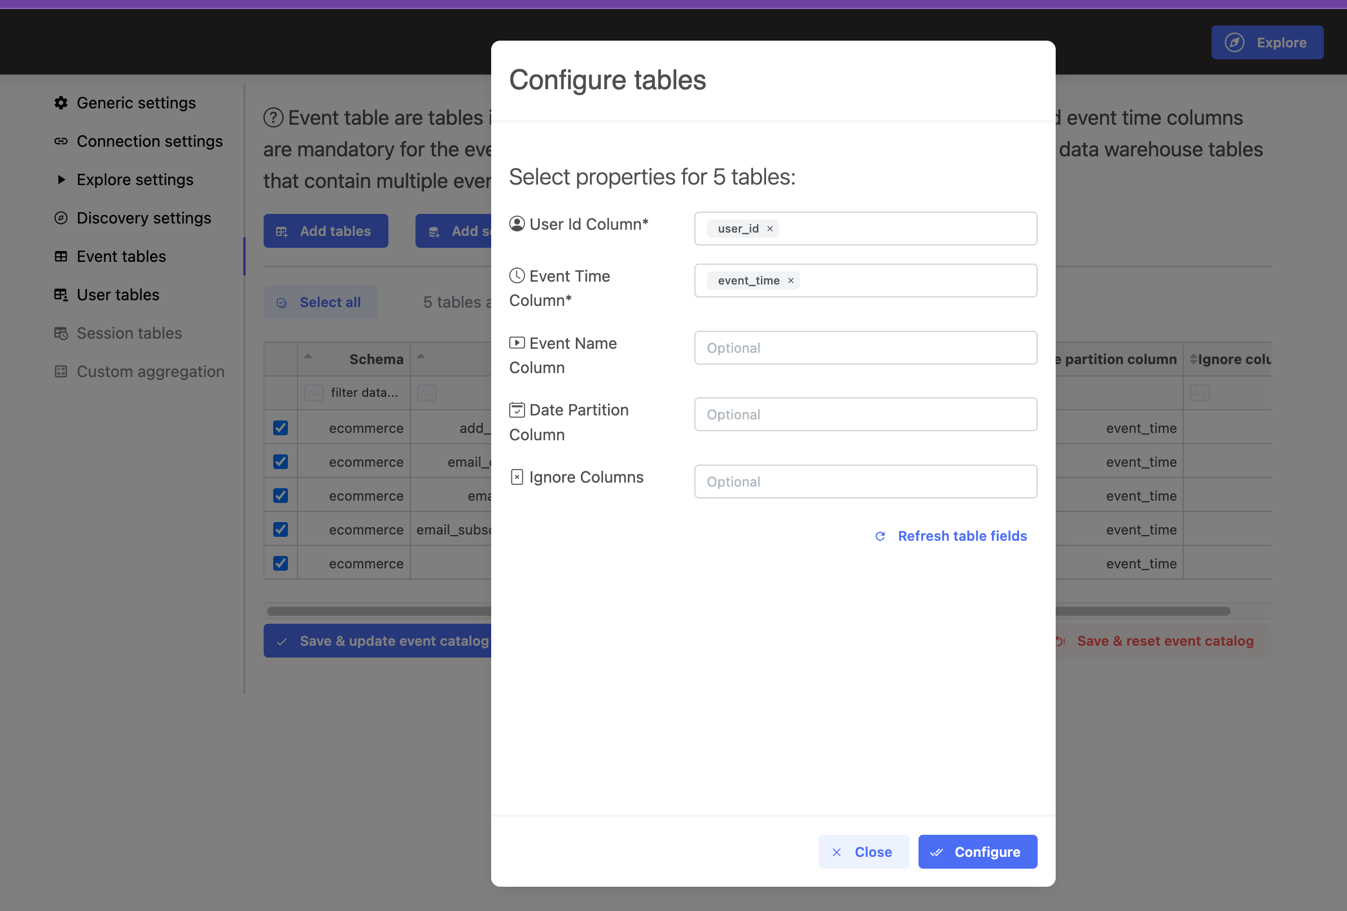
Task: Click the refresh icon beside Refresh table fields
Action: [880, 537]
